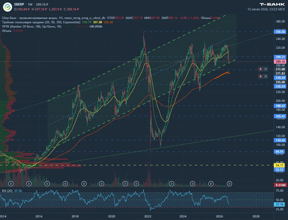Click the 2028 label on the time axis
The height and width of the screenshot is (220, 288).
[x=256, y=216]
